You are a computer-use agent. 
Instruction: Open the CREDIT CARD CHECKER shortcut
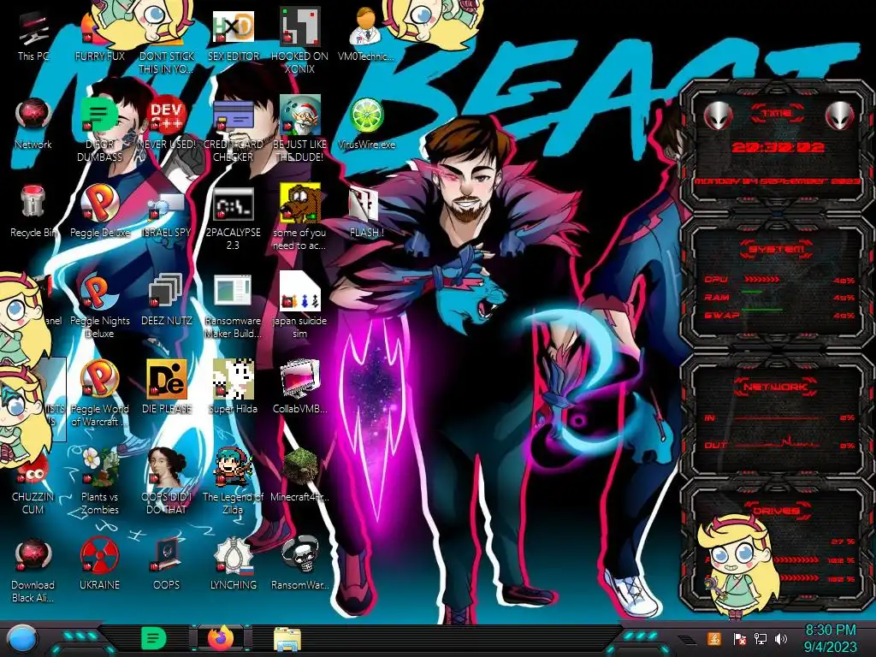click(x=233, y=130)
